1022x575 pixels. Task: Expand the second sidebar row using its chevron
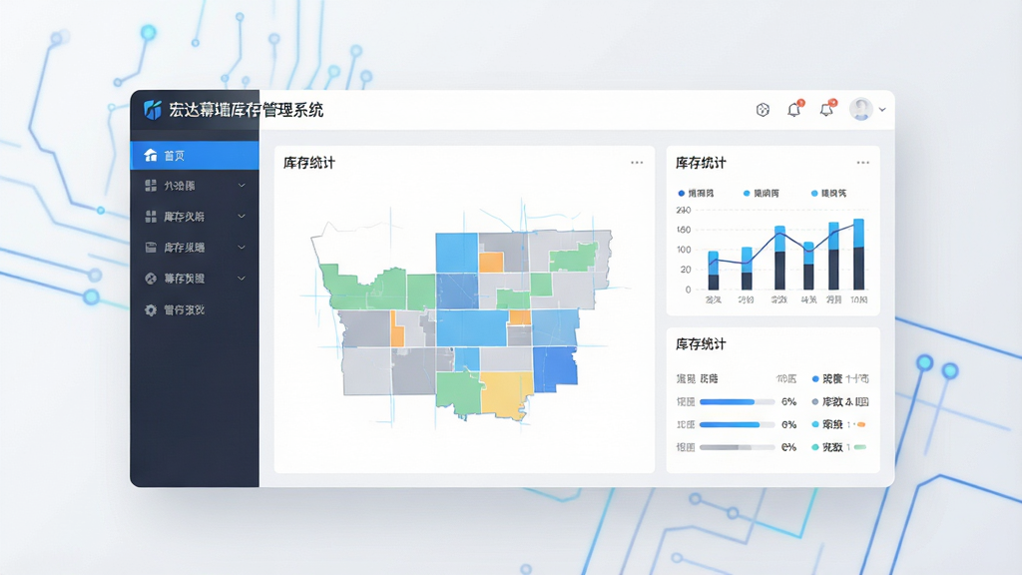click(242, 186)
